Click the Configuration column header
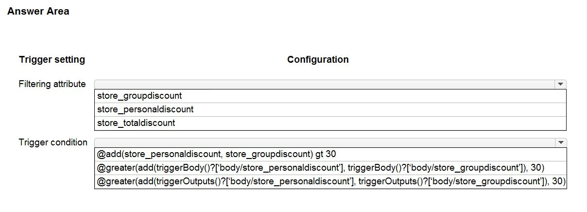Screen dimensions: 587x212 point(318,60)
